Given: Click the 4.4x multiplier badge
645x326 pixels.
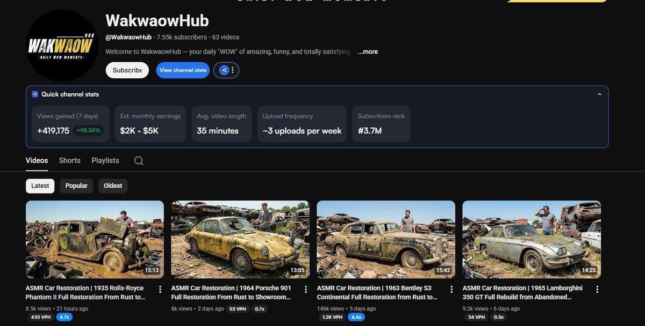Looking at the screenshot, I should [x=356, y=317].
